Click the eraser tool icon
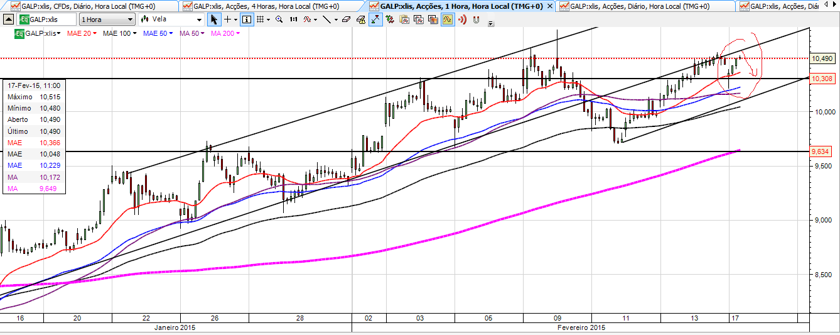 point(346,19)
